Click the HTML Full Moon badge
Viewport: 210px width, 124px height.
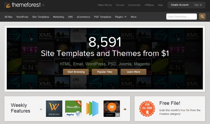pyautogui.click(x=147, y=109)
